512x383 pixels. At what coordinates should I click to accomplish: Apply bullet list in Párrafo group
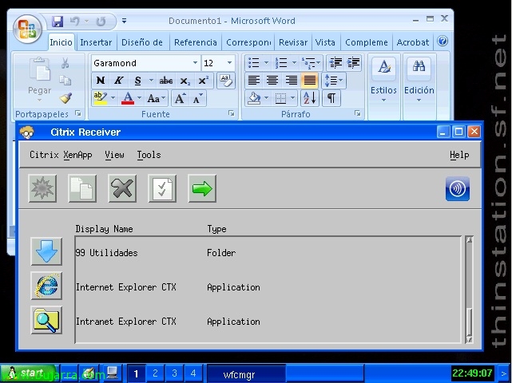point(254,63)
